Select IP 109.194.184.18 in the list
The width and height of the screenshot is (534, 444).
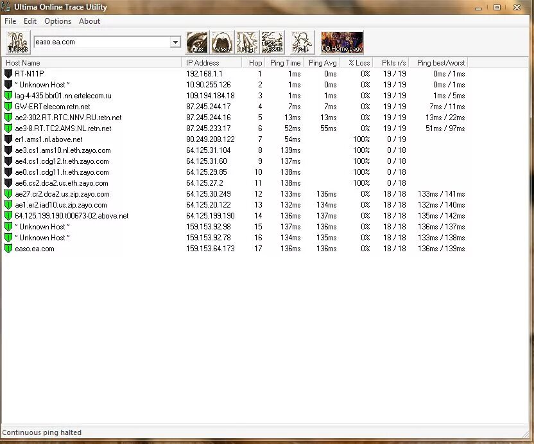pos(211,96)
